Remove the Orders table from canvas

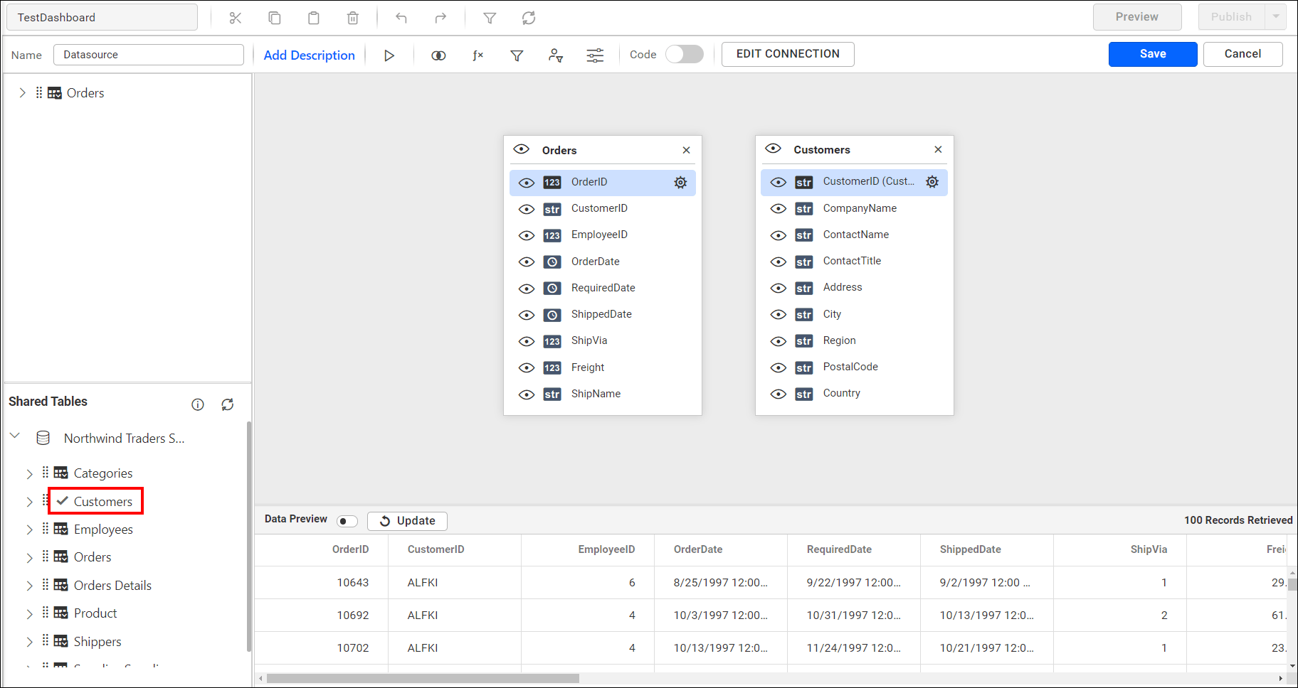coord(687,150)
